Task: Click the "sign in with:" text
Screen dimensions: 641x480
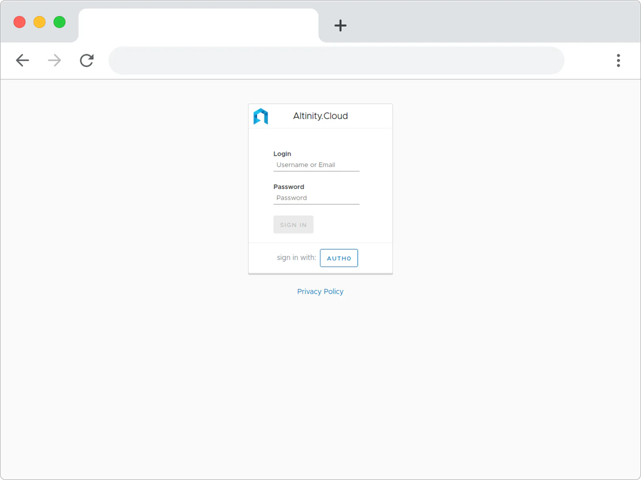Action: point(296,258)
